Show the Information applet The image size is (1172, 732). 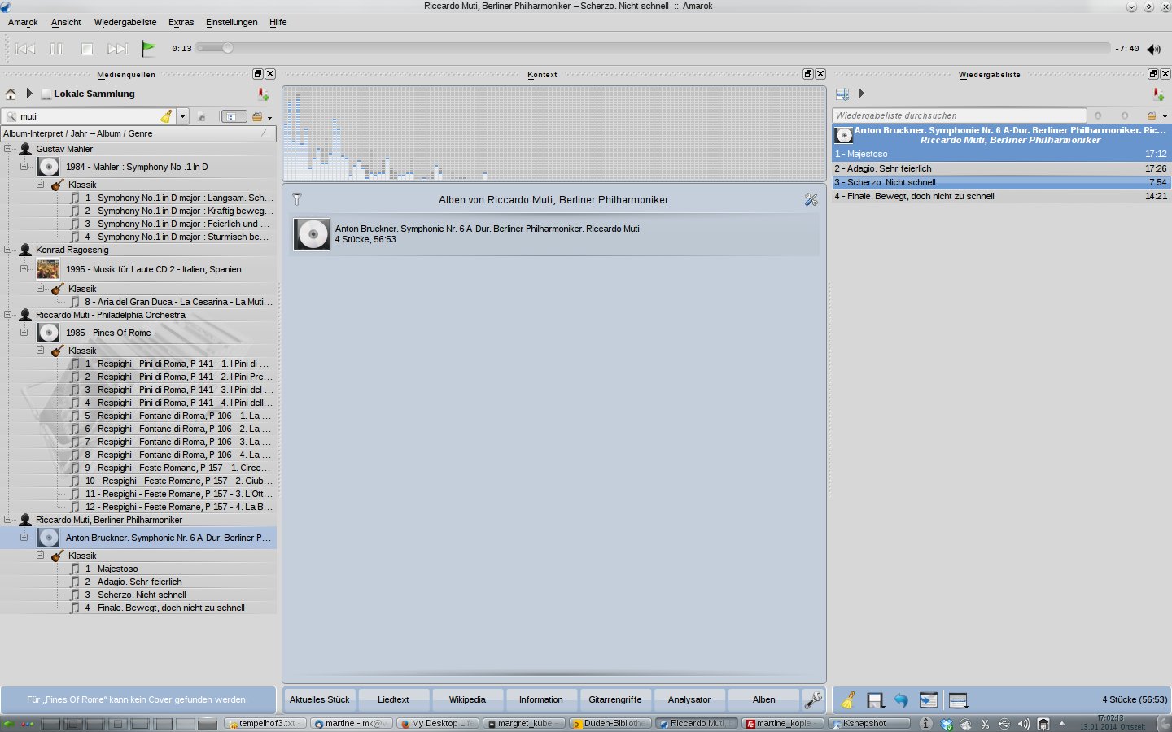(x=541, y=699)
